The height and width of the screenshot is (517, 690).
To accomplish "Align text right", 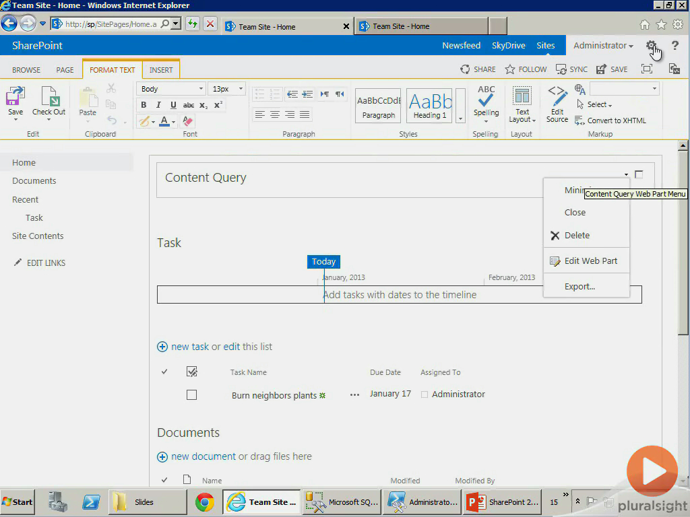I will [290, 114].
